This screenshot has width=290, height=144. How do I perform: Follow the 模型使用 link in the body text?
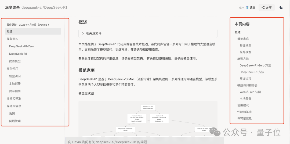pos(189,59)
